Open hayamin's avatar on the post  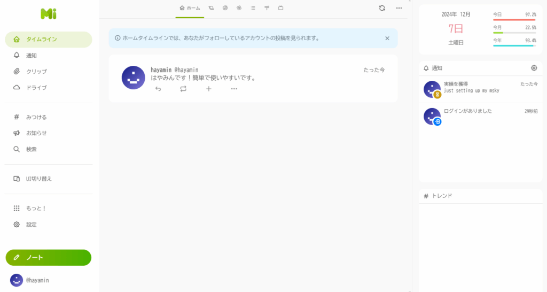pos(133,78)
